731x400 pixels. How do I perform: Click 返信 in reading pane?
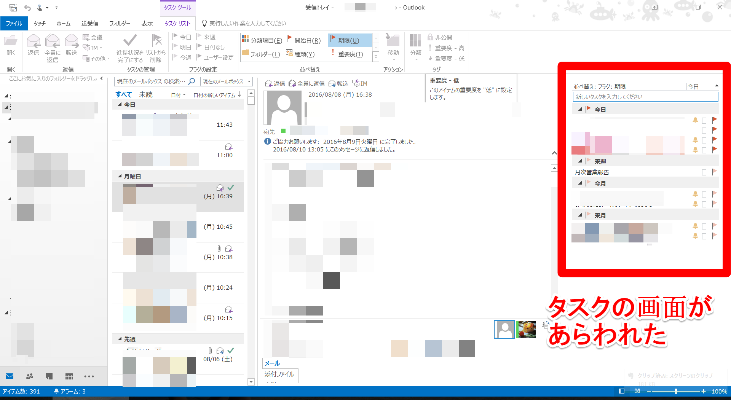[x=275, y=83]
